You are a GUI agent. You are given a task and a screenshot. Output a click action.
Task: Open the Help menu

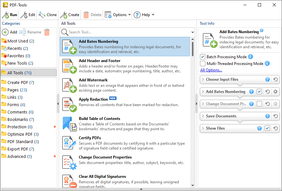tap(144, 15)
